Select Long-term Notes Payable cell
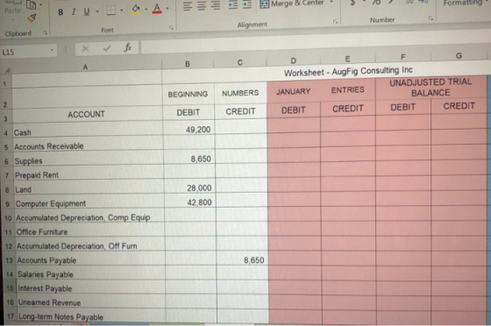This screenshot has height=326, width=491. pos(92,316)
